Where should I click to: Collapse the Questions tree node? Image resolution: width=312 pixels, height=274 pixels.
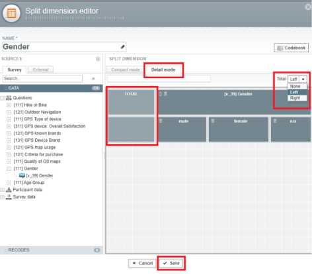(x=3, y=98)
